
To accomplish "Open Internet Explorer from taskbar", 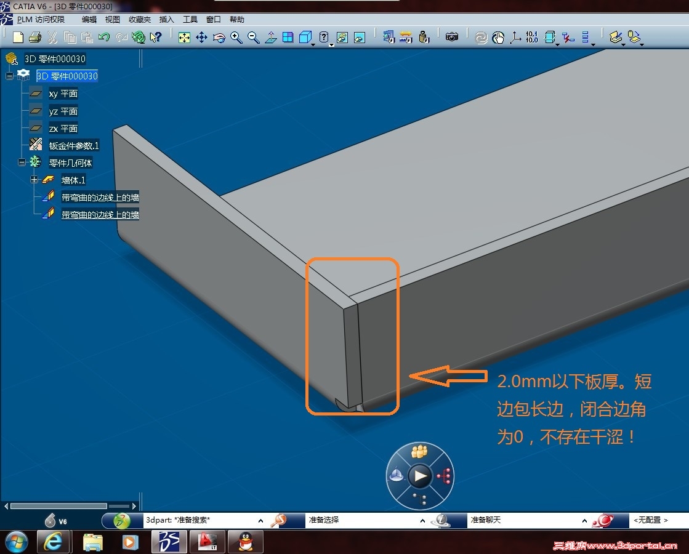I will click(53, 542).
